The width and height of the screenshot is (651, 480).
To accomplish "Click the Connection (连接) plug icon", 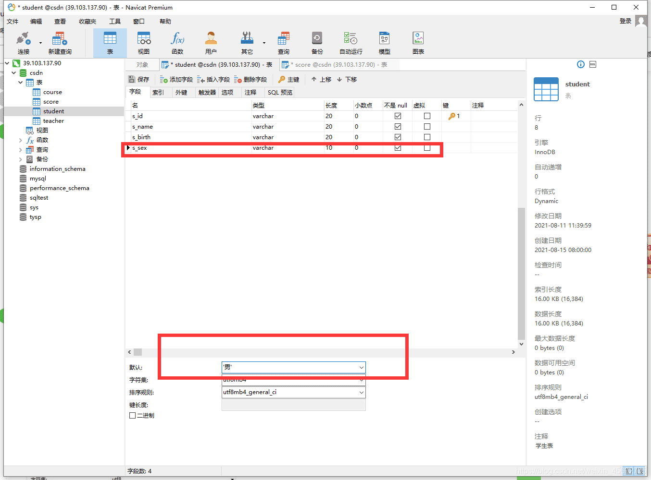I will coord(23,39).
